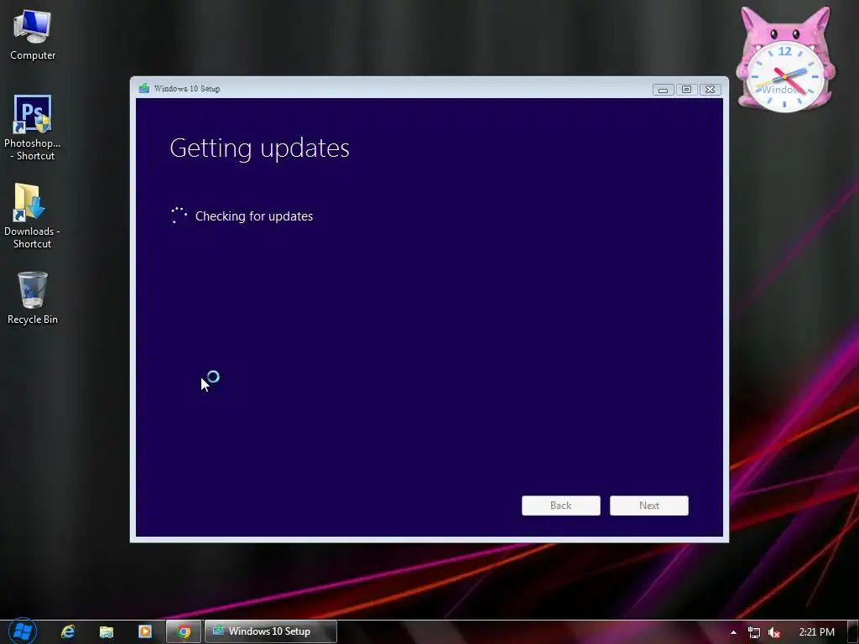Maximize the Windows 10 Setup window
The image size is (859, 644).
(x=686, y=89)
